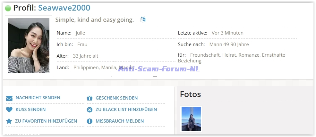This screenshot has height=137, width=316.
Task: Open the Seawave2000 profile name link
Action: 64,8
